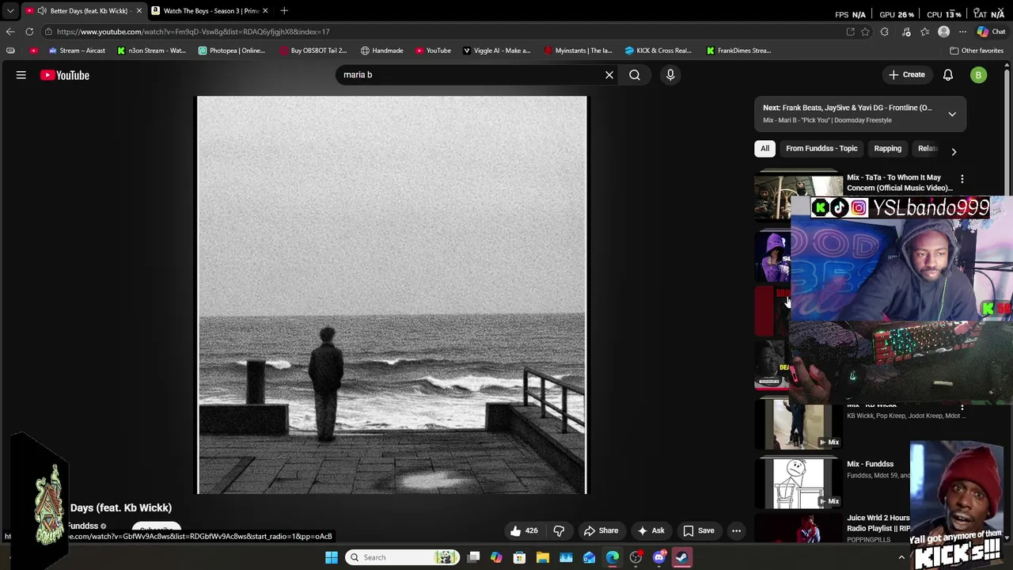The image size is (1013, 570).
Task: Open YouTube notifications bell
Action: [948, 75]
